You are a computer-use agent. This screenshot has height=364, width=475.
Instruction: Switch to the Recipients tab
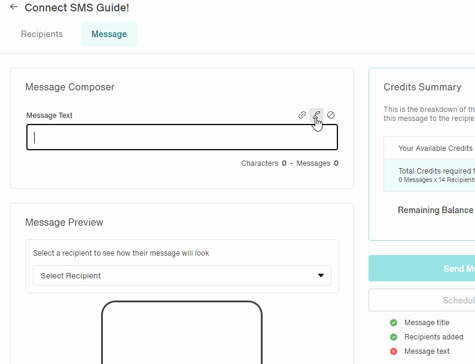click(x=42, y=34)
